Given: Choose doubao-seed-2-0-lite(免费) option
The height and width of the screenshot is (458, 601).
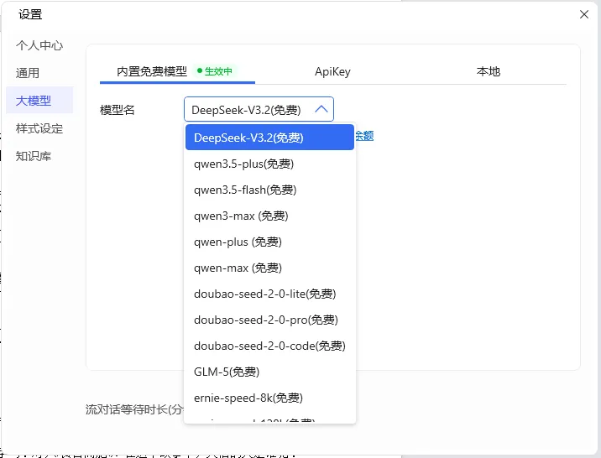Looking at the screenshot, I should click(269, 294).
